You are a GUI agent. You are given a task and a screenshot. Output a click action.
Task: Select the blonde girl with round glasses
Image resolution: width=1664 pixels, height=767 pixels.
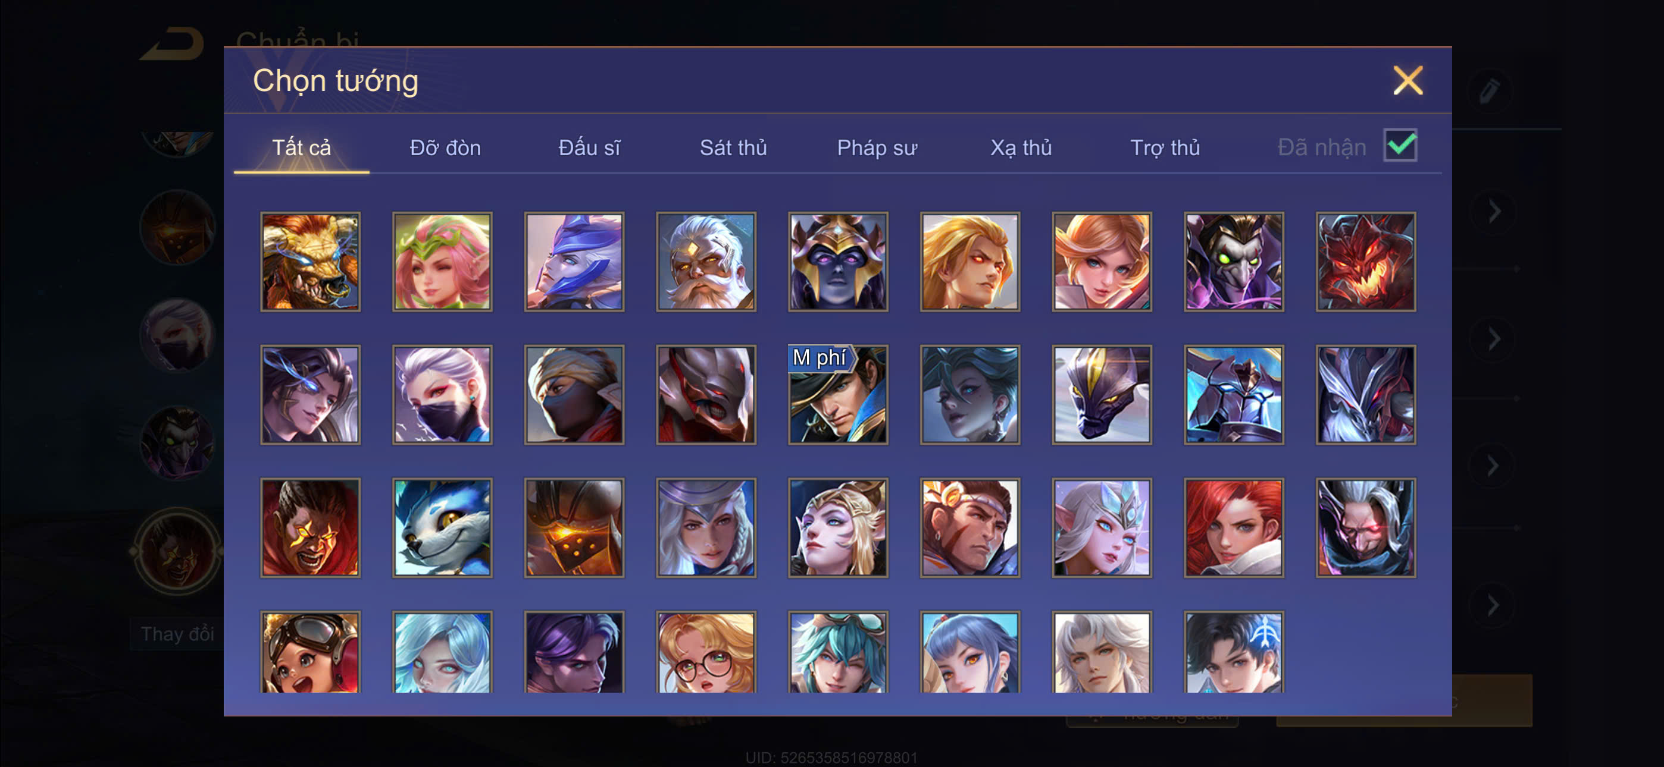coord(706,652)
